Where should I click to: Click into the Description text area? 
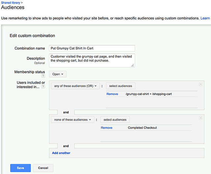92,60
